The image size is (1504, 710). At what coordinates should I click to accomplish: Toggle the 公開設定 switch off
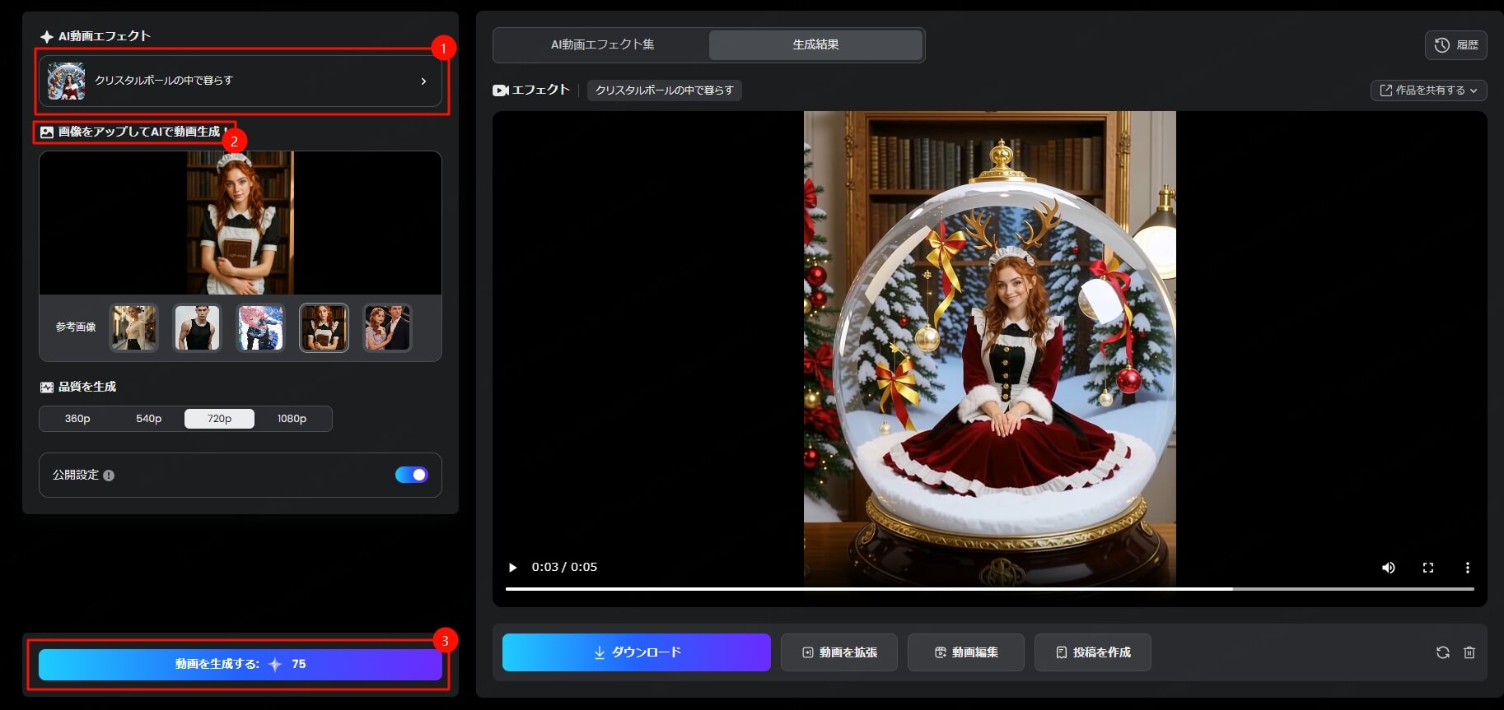pos(412,475)
